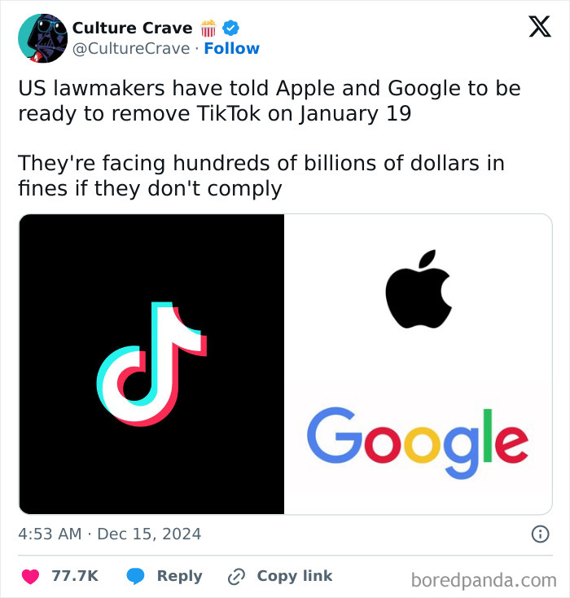Click the blue reply bubble icon
Screen dimensions: 570x598
tap(135, 576)
